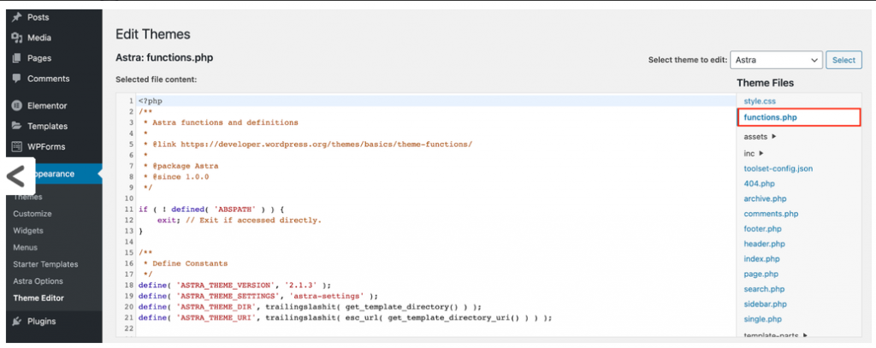Image resolution: width=876 pixels, height=348 pixels.
Task: Click the 'Astra: functions.php' heading
Action: point(164,57)
